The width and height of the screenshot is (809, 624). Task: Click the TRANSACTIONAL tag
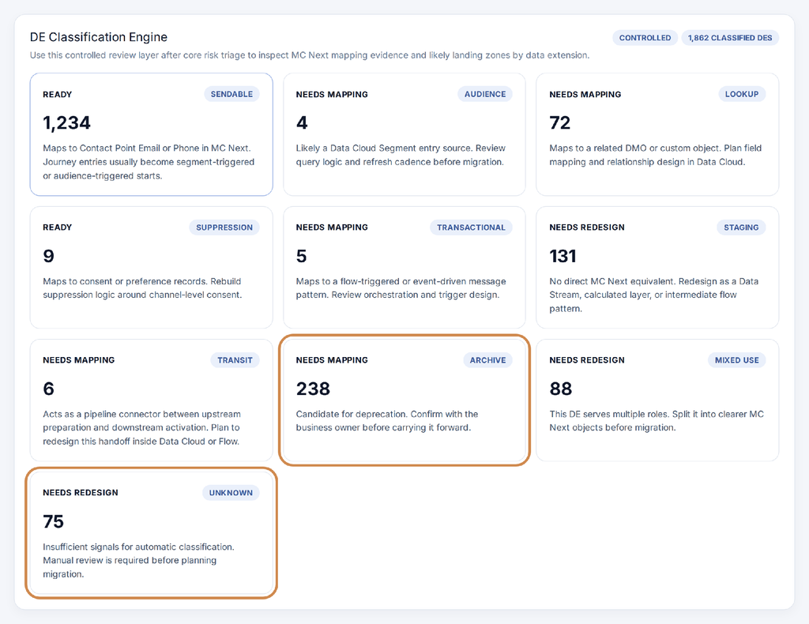471,227
